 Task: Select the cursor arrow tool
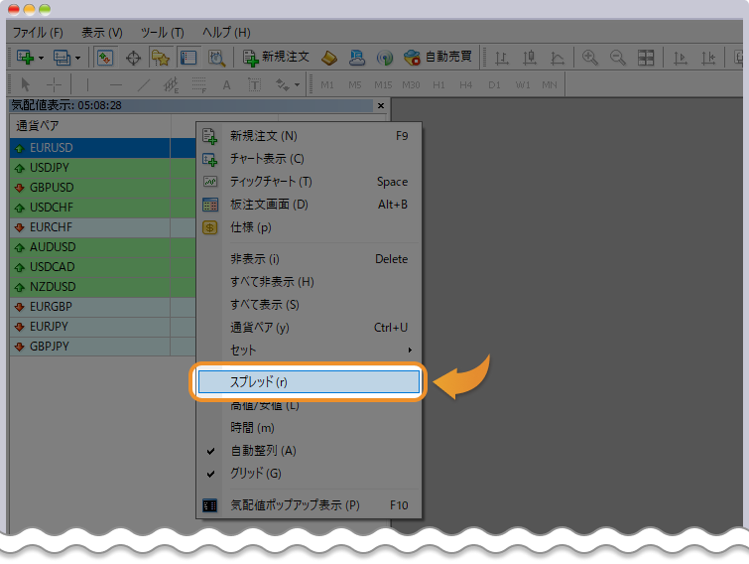(x=26, y=85)
